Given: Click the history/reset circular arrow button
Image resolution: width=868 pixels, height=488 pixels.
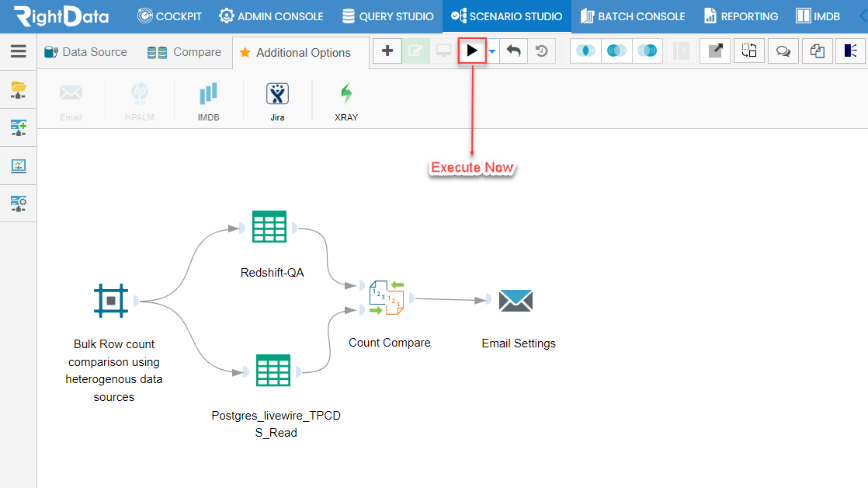Looking at the screenshot, I should coord(541,51).
